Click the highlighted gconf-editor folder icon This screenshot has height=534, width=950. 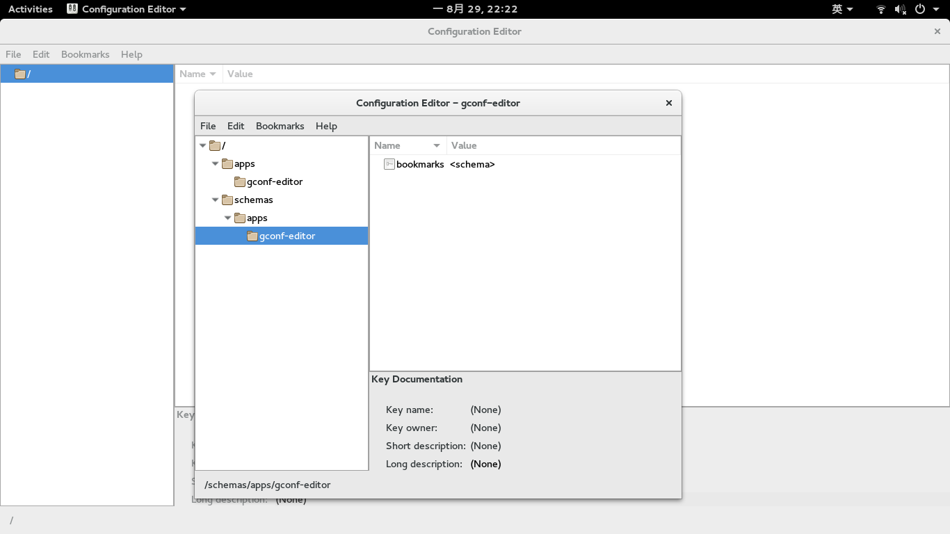point(252,236)
